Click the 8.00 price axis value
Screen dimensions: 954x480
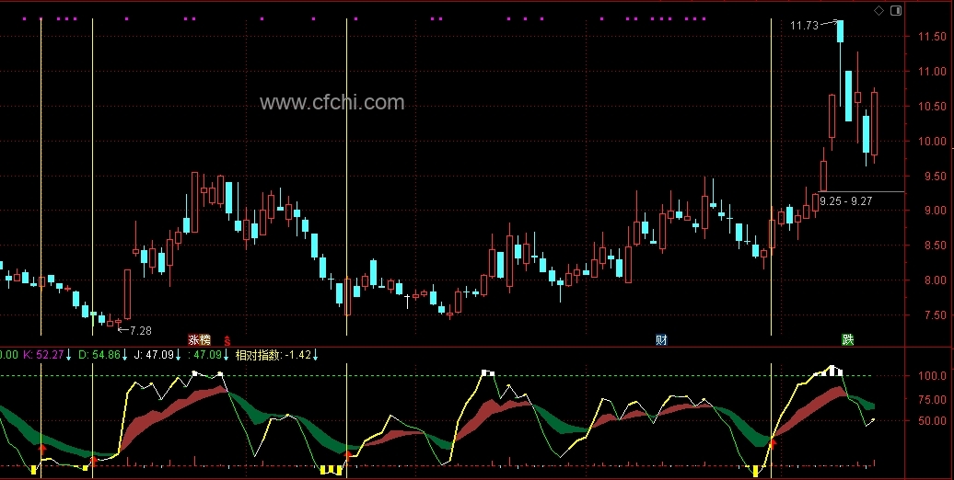(934, 280)
